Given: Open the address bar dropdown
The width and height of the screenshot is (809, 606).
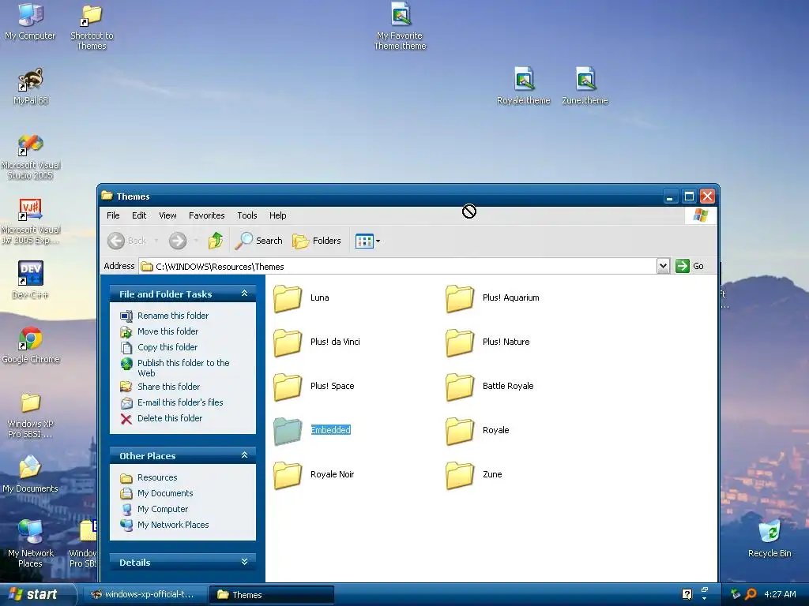Looking at the screenshot, I should click(663, 266).
